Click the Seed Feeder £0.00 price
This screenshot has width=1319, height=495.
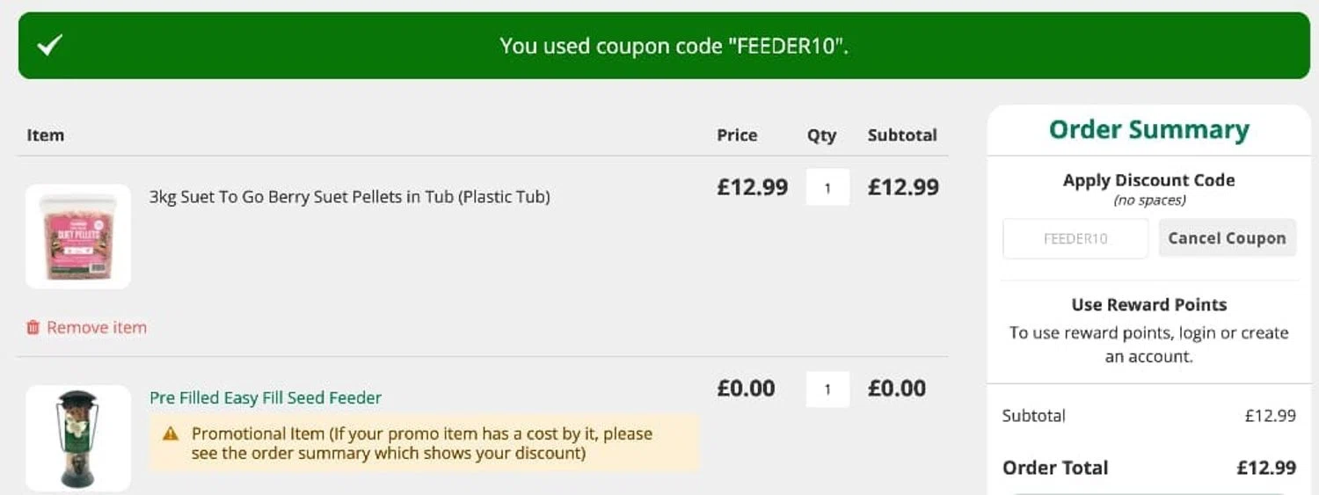(x=746, y=389)
